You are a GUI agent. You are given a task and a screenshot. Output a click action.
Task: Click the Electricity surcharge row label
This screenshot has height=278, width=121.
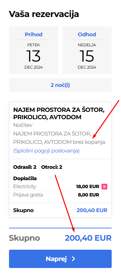(x=25, y=186)
